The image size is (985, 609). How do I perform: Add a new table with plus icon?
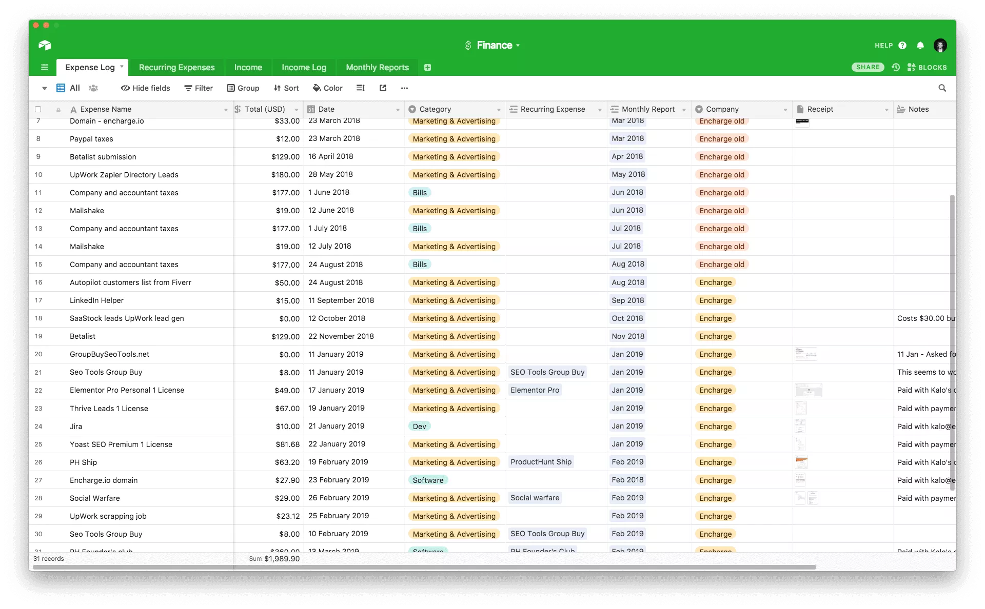tap(427, 67)
